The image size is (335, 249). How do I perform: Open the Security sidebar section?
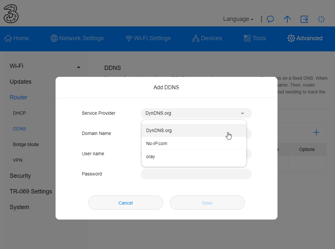pyautogui.click(x=20, y=176)
